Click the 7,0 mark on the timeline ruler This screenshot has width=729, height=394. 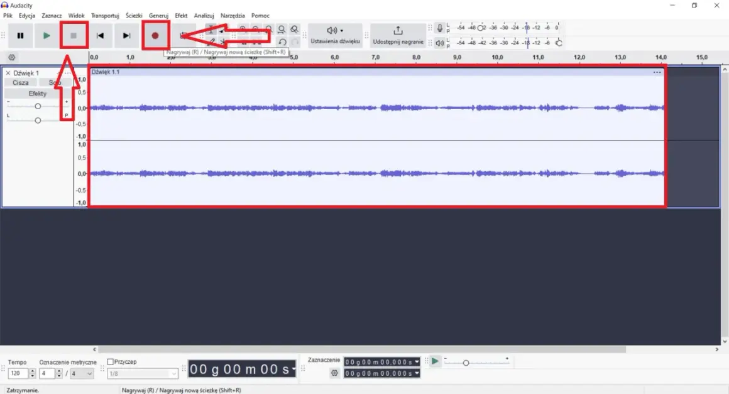(376, 58)
